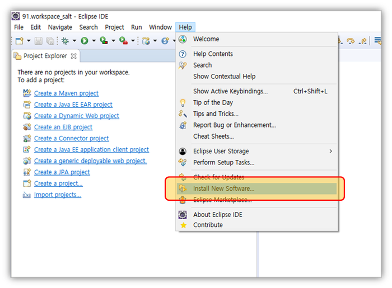Select Perform Setup Tasks...
The image size is (392, 288).
256,163
